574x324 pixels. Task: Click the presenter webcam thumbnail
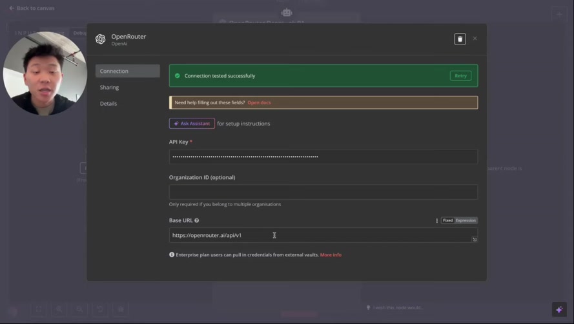[x=45, y=73]
